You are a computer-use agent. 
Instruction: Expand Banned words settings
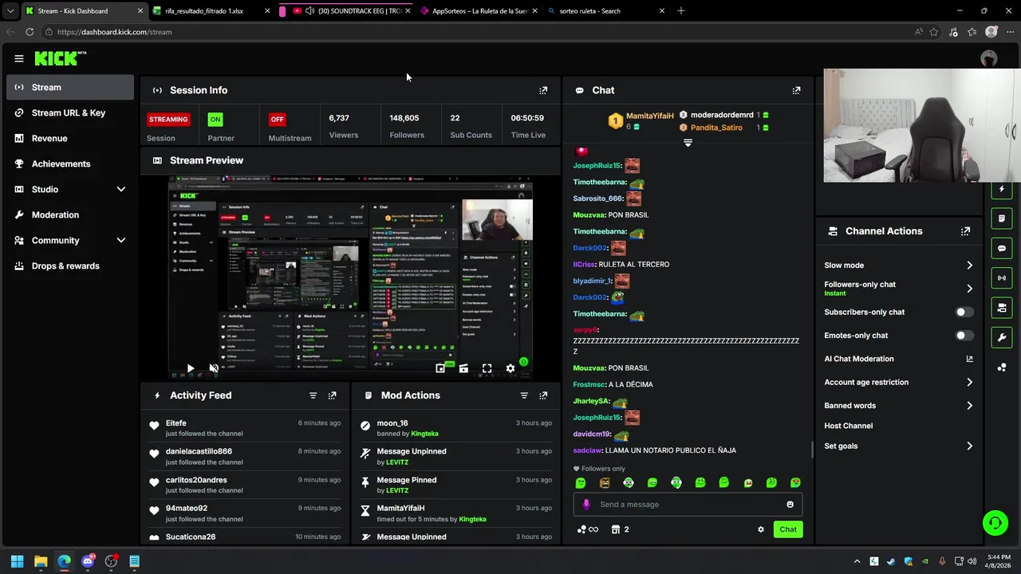click(969, 406)
